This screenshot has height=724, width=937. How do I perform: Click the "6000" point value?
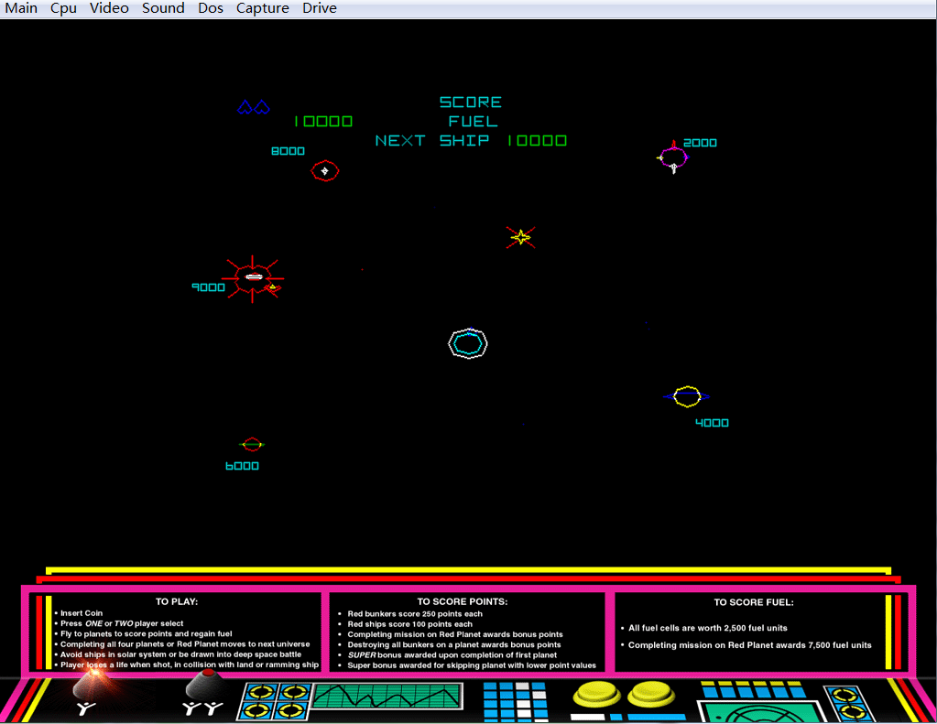click(242, 466)
